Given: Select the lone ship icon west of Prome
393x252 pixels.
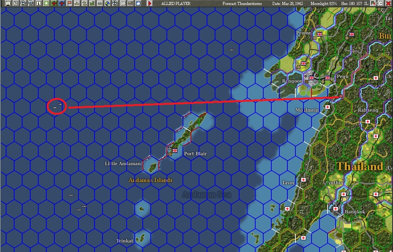Looking at the screenshot, I should click(x=232, y=50).
